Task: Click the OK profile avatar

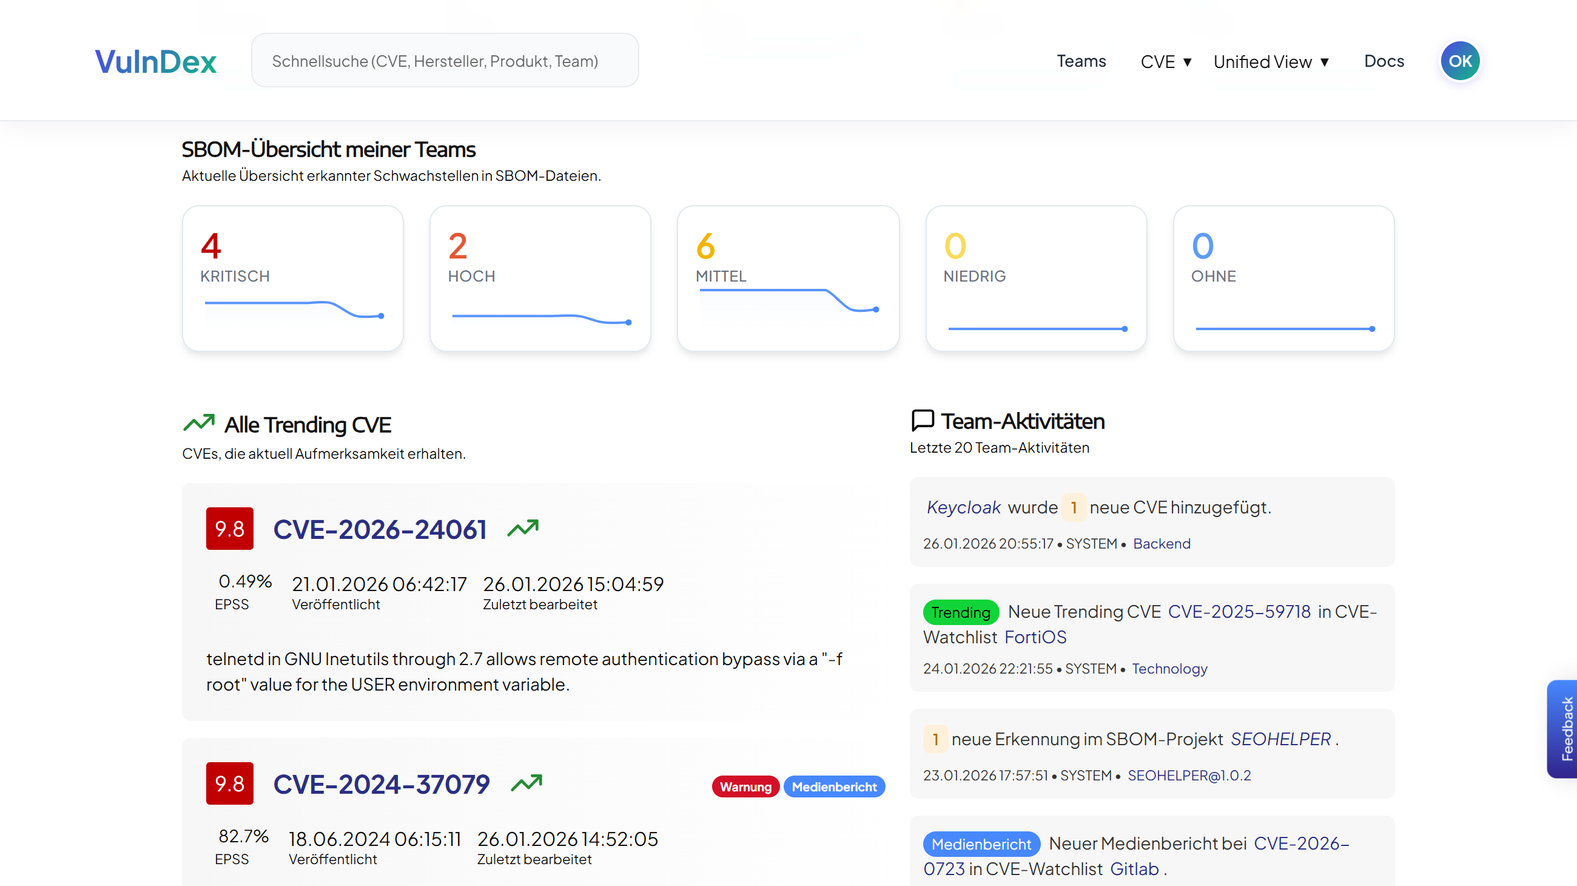Action: pos(1460,60)
